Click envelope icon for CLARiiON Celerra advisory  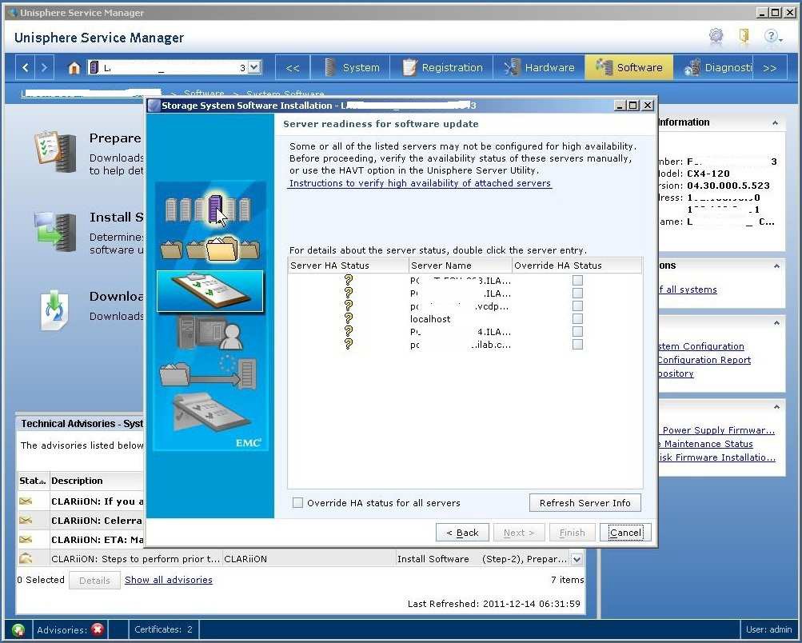[x=26, y=520]
